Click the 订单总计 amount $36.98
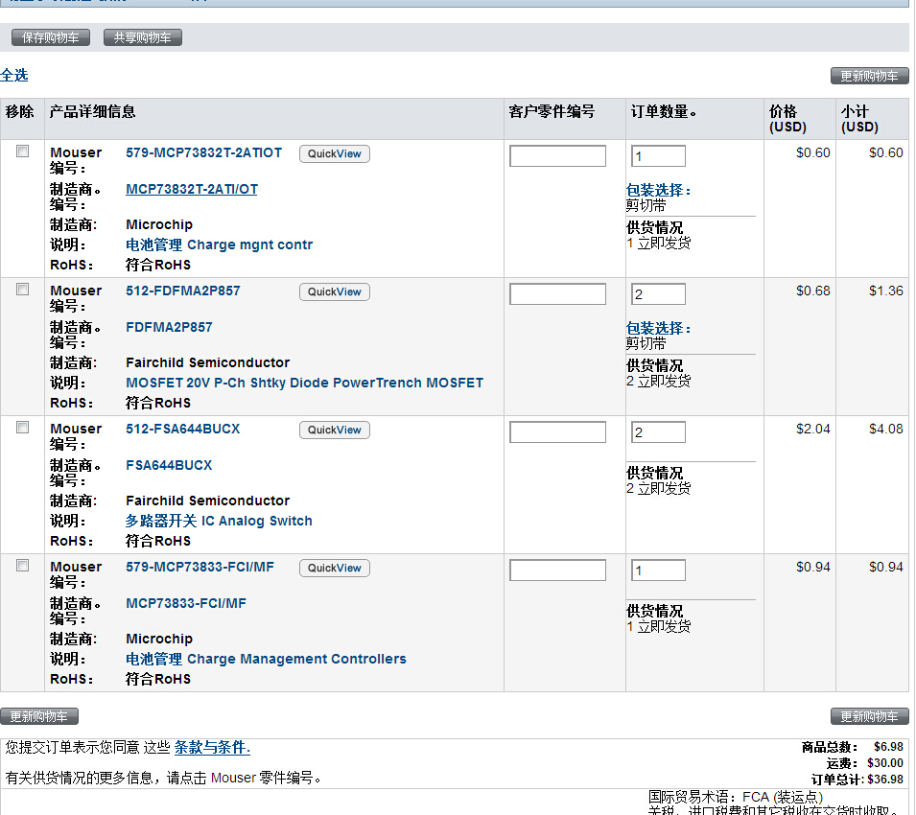 (885, 780)
